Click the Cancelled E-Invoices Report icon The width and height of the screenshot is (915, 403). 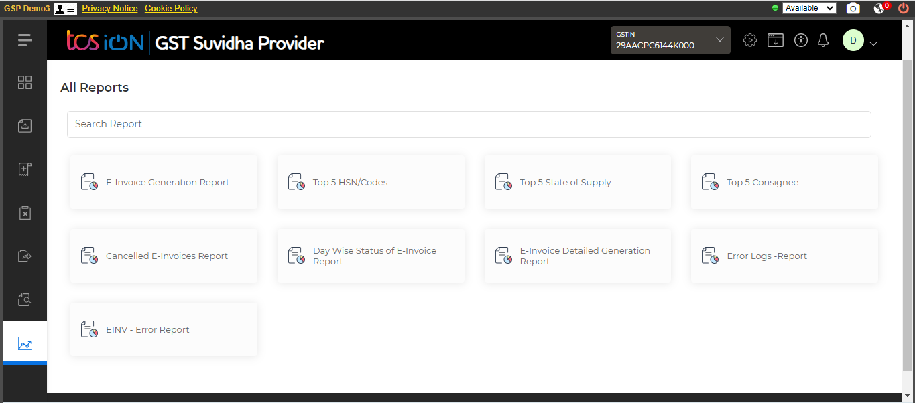pos(89,256)
